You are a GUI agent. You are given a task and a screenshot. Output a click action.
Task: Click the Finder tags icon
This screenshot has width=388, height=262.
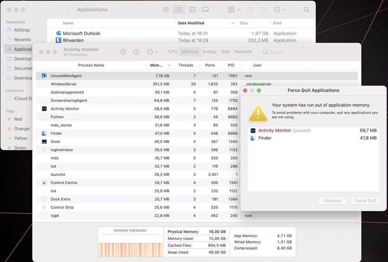pyautogui.click(x=263, y=10)
